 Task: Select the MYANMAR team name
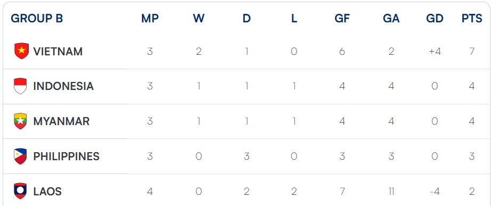[61, 121]
